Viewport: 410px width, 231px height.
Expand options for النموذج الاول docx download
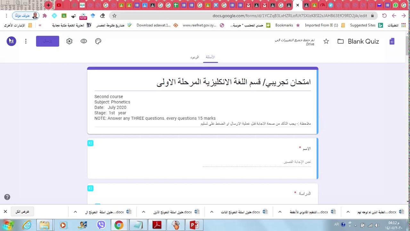click(x=143, y=212)
